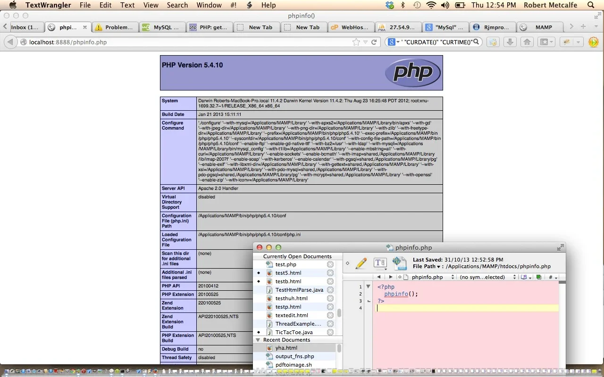Open the markers # dropdown
604x377 pixels.
pyautogui.click(x=553, y=277)
